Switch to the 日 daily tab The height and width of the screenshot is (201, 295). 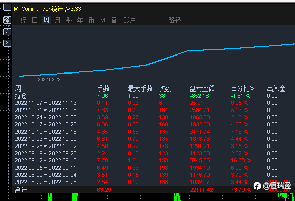click(x=34, y=20)
